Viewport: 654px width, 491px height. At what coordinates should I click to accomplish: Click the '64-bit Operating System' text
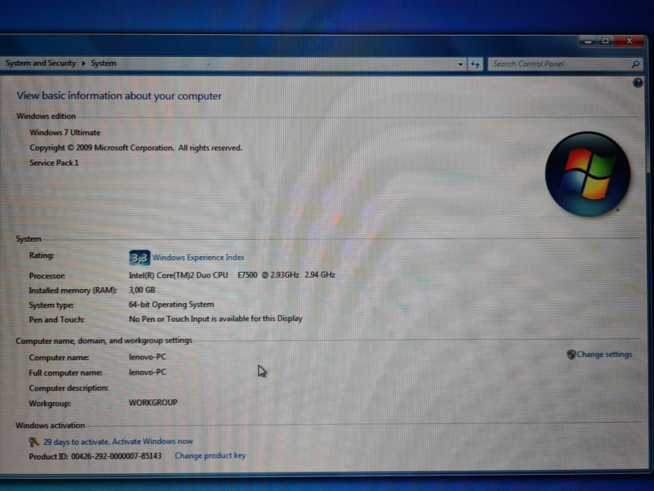171,305
